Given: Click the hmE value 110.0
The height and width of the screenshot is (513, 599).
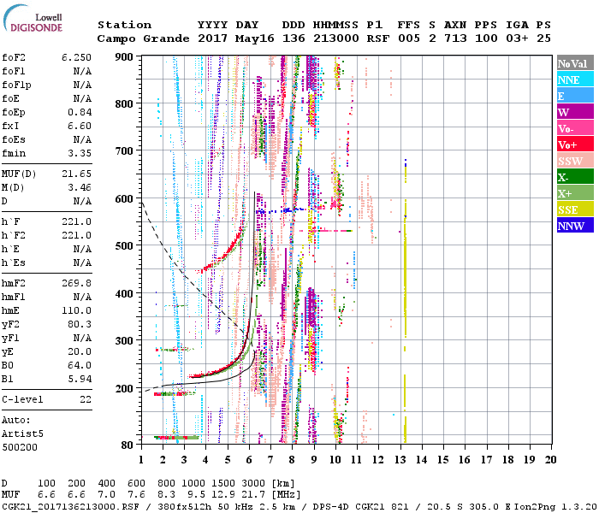Looking at the screenshot, I should coord(76,310).
